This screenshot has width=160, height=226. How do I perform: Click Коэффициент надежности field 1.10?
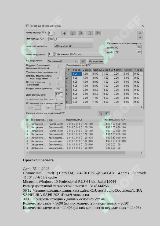point(59,89)
